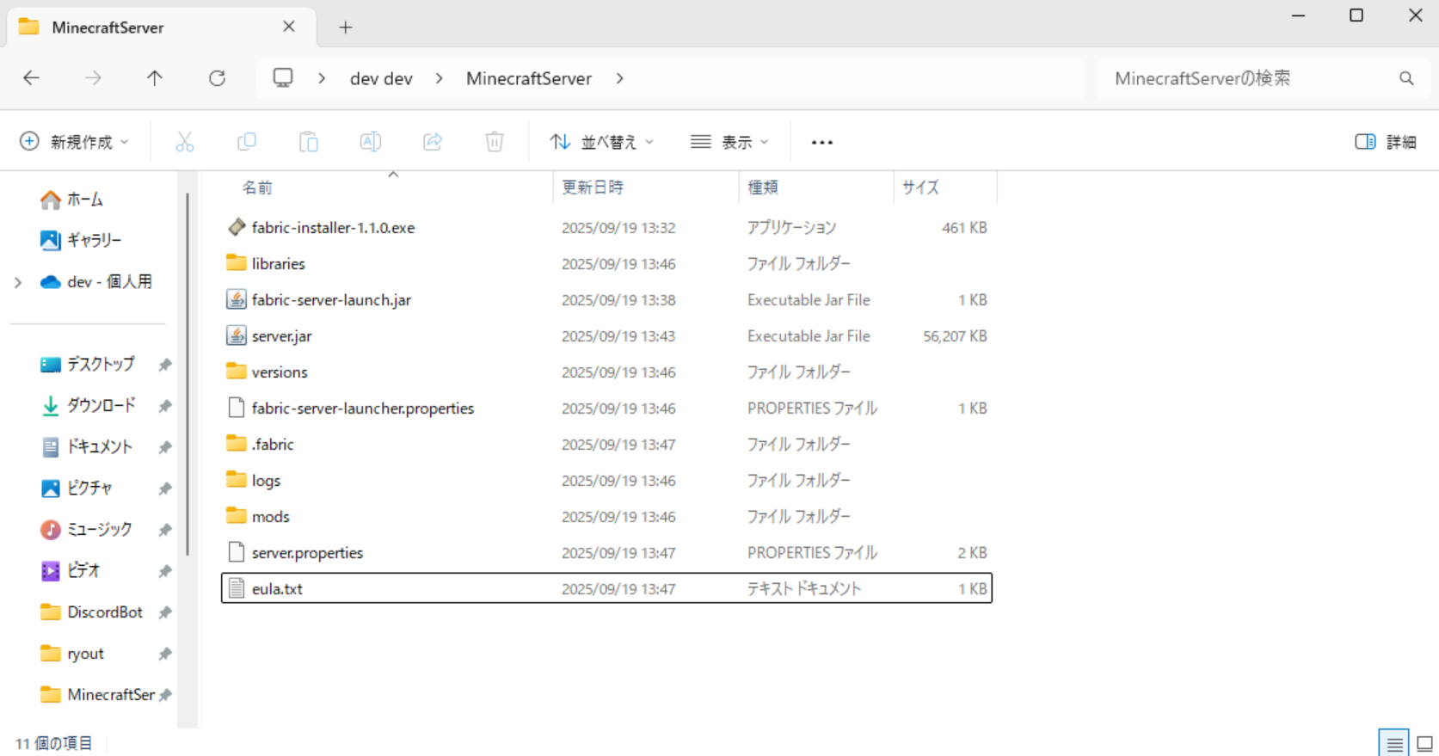Expand the dev - 個人用 OneDrive tree item
Viewport: 1439px width, 756px height.
coord(18,282)
